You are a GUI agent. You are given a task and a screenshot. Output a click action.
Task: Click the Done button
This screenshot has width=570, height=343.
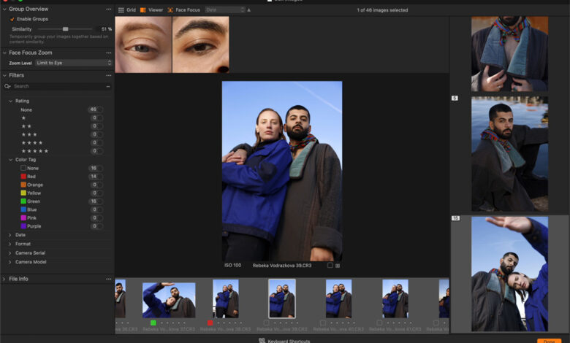tap(549, 340)
